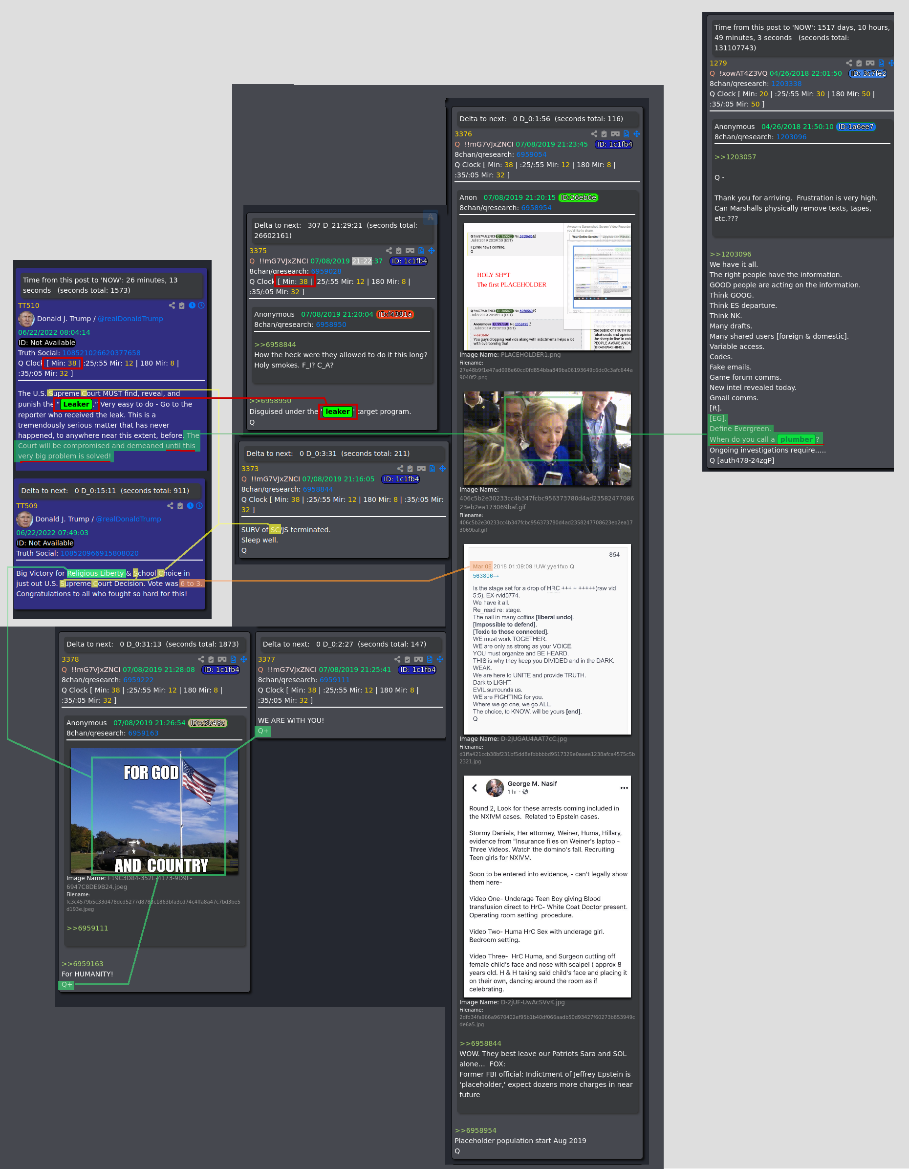Click the move arrows icon on post 3375
Image resolution: width=909 pixels, height=1169 pixels.
(x=432, y=251)
